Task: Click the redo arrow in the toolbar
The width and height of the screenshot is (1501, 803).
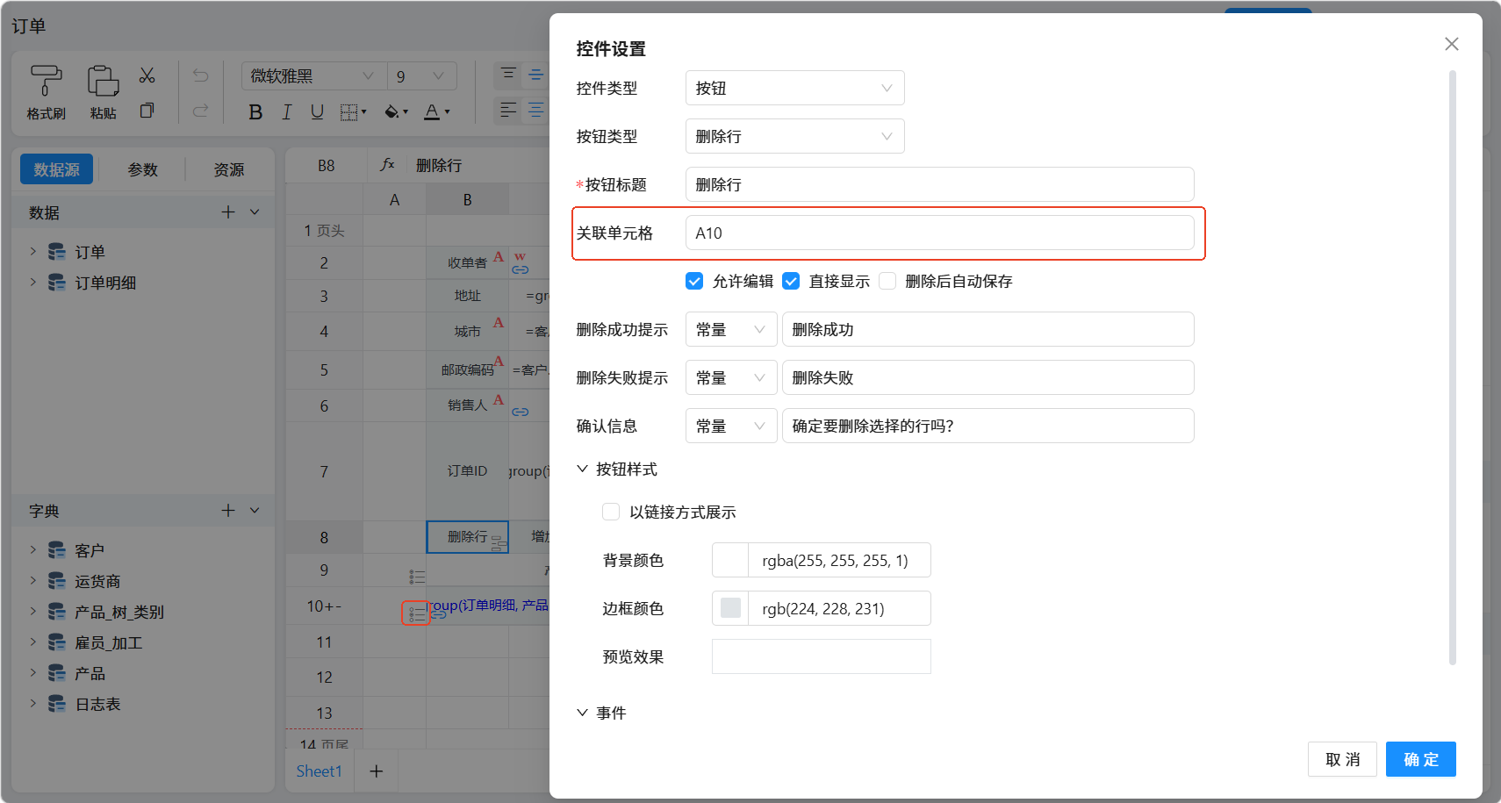Action: [x=200, y=111]
